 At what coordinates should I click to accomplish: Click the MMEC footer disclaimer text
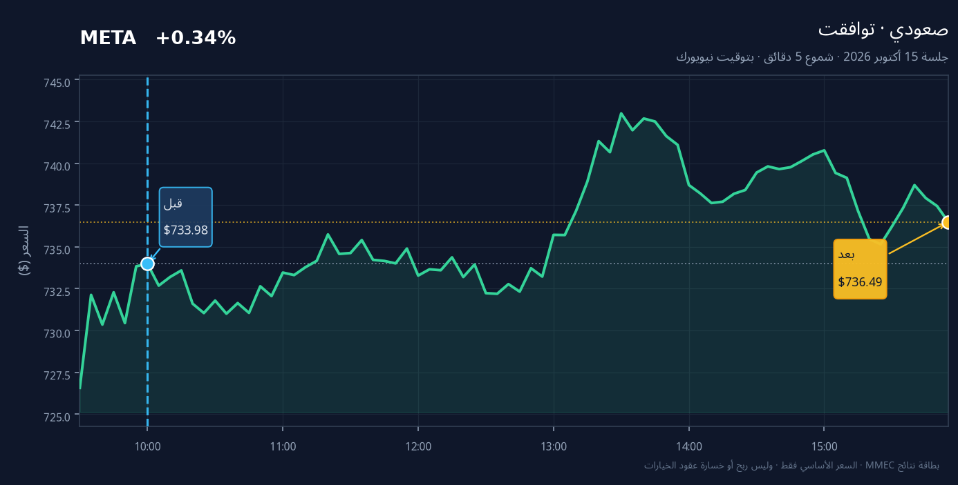pyautogui.click(x=792, y=466)
